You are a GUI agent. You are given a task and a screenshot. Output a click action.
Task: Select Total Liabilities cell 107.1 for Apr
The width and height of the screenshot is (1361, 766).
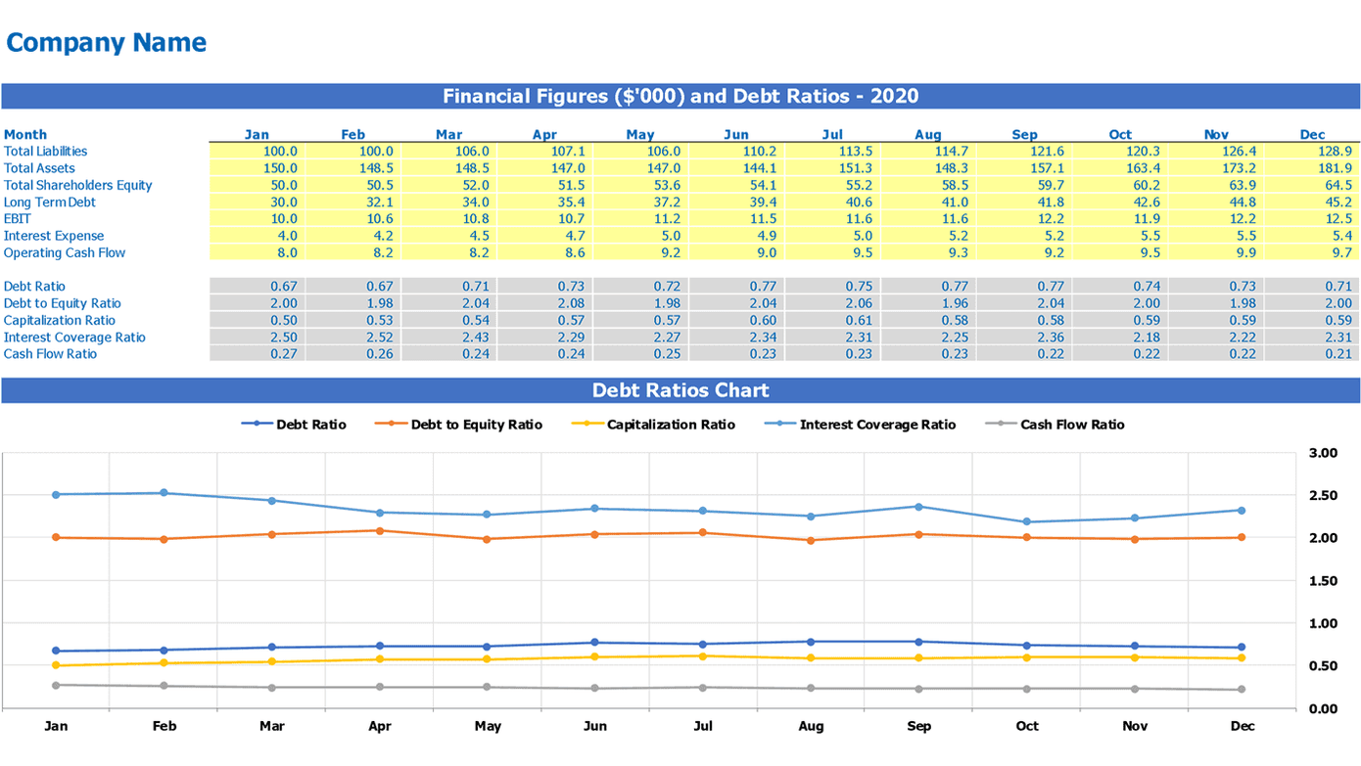pos(544,152)
